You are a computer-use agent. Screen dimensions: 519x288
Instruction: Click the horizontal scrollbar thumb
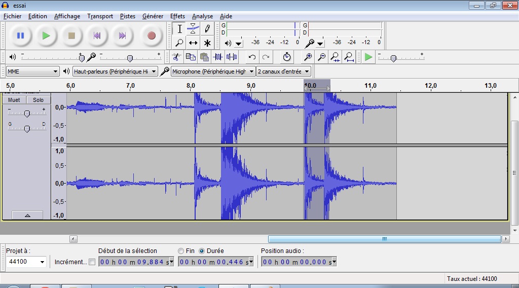[384, 239]
